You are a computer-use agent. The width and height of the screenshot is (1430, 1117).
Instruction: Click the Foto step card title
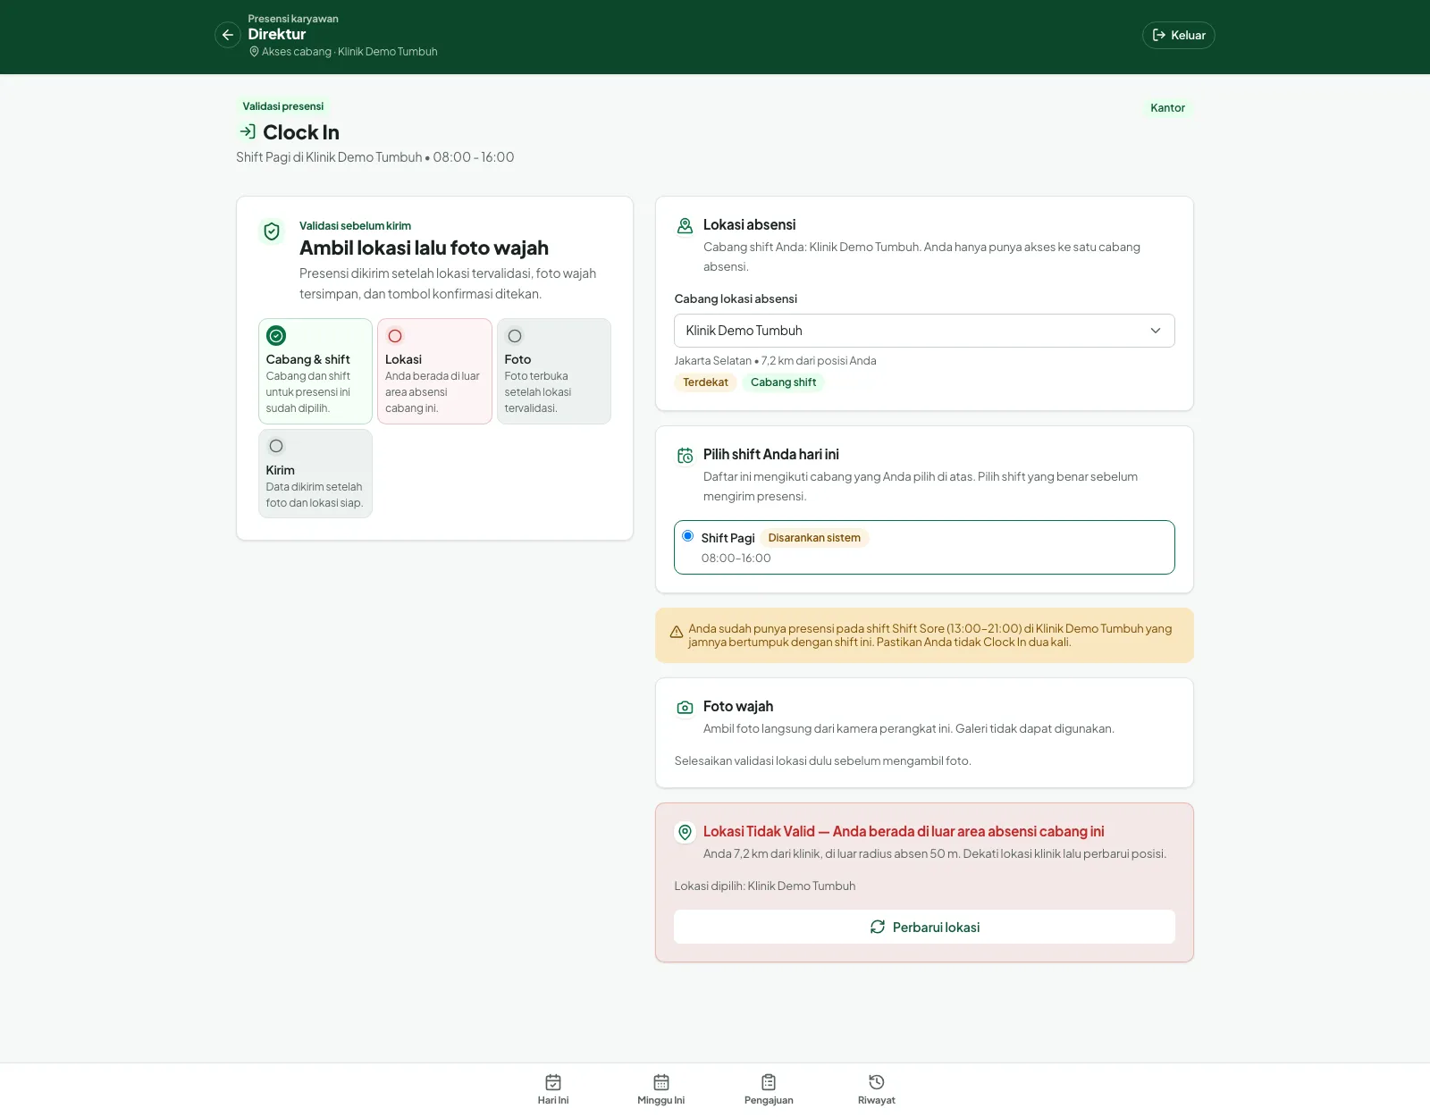coord(517,359)
